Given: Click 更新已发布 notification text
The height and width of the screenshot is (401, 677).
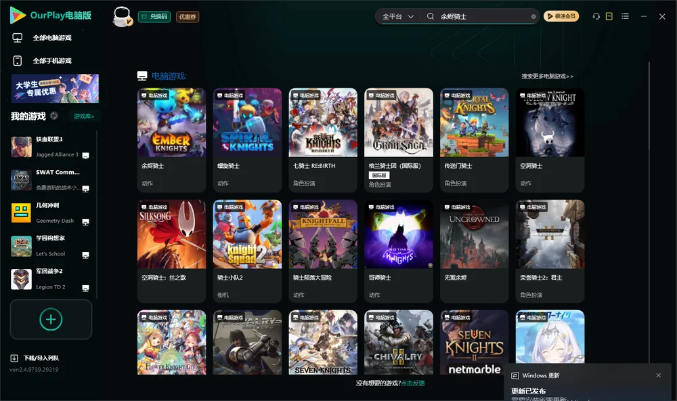Looking at the screenshot, I should (529, 391).
